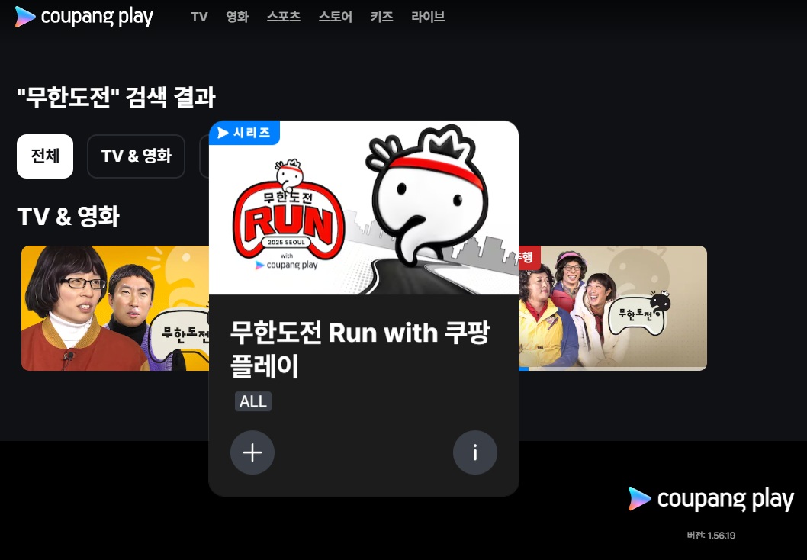This screenshot has width=807, height=560.
Task: Open the beige 무한도전 thumbnail with the group
Action: tap(612, 307)
